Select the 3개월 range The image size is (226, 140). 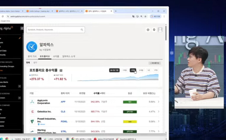click(x=133, y=70)
